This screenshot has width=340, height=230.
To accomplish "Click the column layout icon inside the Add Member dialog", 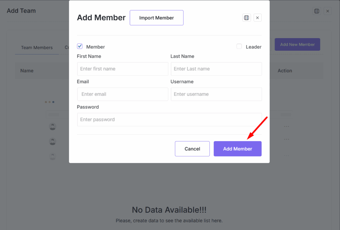I will click(246, 18).
